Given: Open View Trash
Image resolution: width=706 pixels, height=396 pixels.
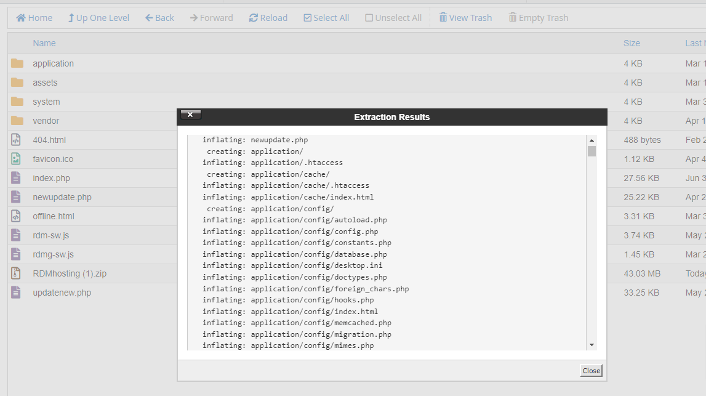Looking at the screenshot, I should pyautogui.click(x=465, y=18).
